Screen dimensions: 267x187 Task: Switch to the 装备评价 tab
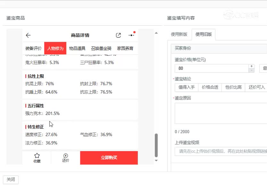point(33,48)
